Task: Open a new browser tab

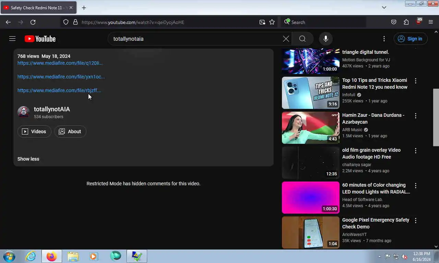Action: point(84,8)
